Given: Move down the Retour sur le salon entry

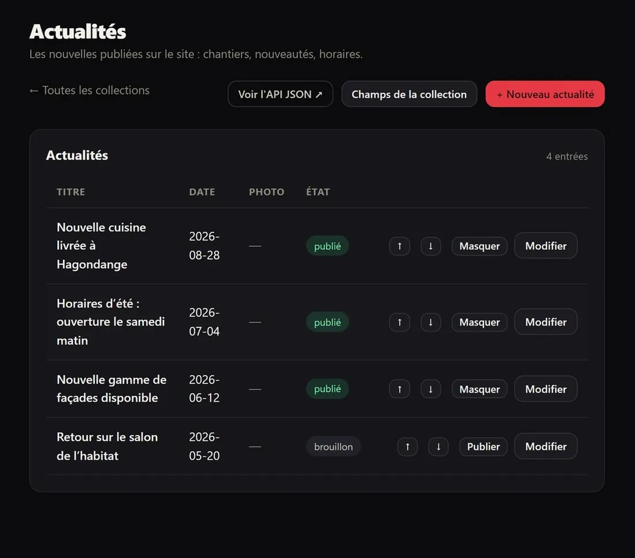Looking at the screenshot, I should coord(438,447).
